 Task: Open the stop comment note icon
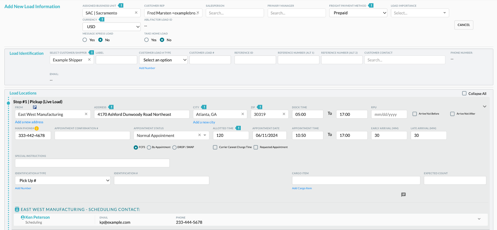click(x=404, y=195)
